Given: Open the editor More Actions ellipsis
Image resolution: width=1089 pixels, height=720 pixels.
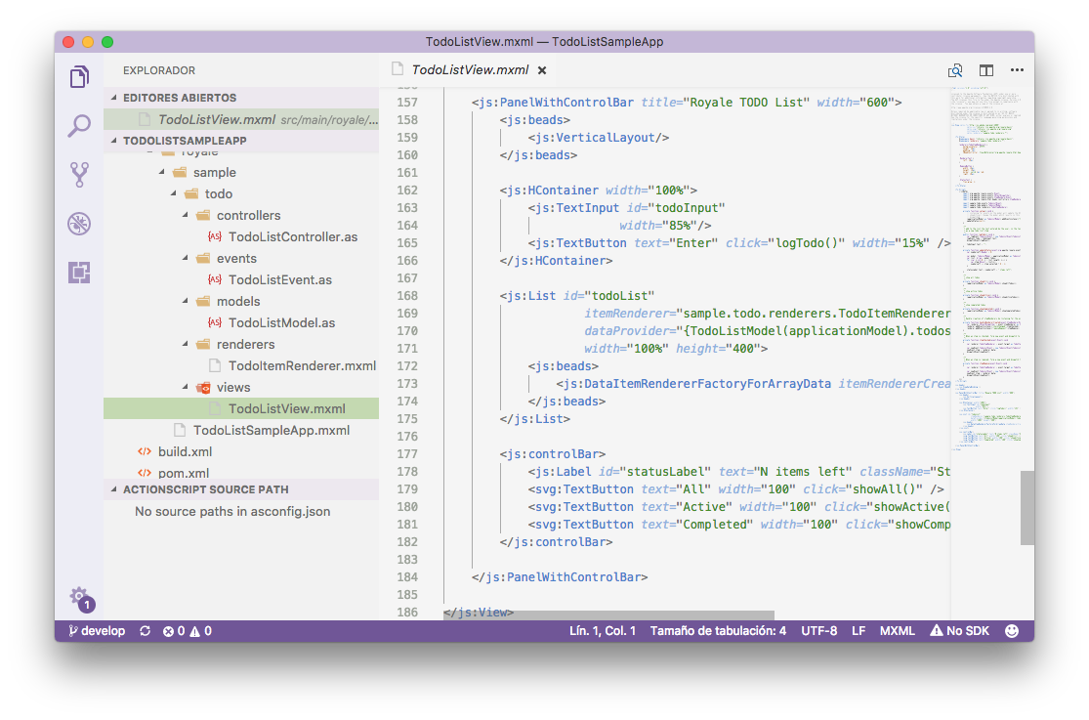Looking at the screenshot, I should tap(1017, 70).
